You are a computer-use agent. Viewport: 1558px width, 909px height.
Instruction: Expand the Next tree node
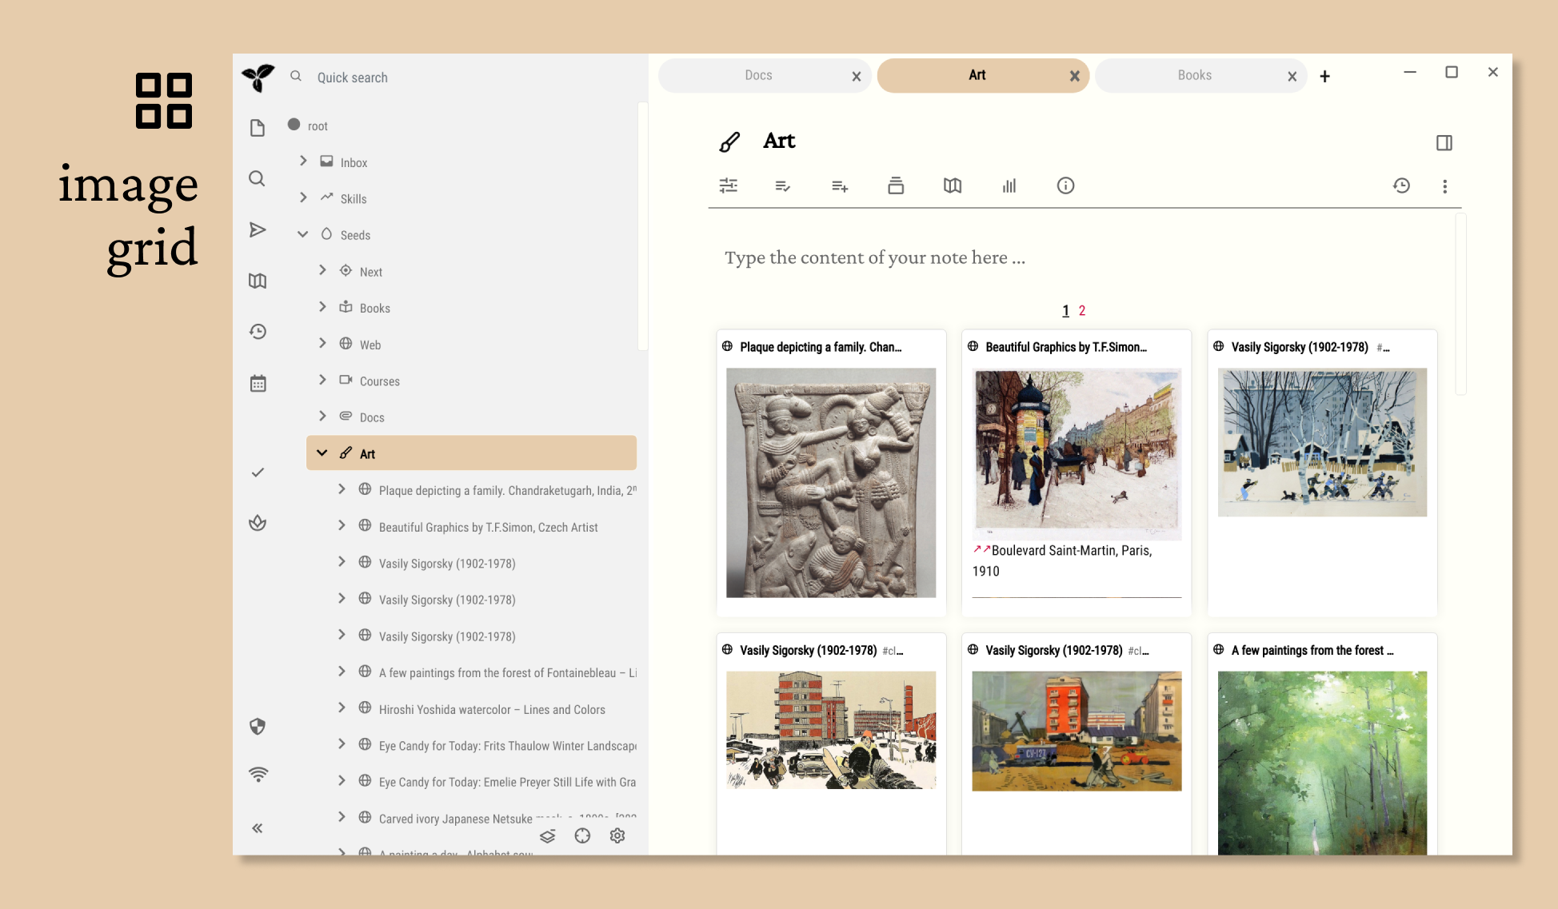coord(322,270)
